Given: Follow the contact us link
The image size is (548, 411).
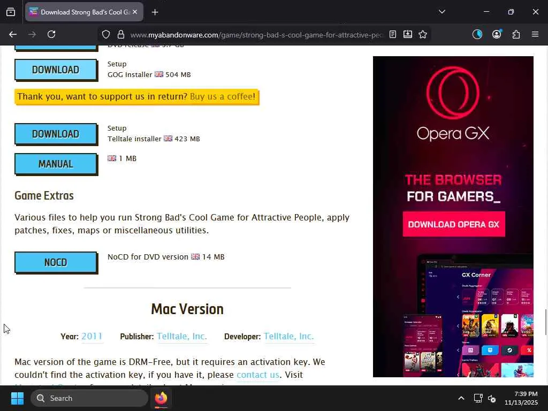Looking at the screenshot, I should pos(257,375).
